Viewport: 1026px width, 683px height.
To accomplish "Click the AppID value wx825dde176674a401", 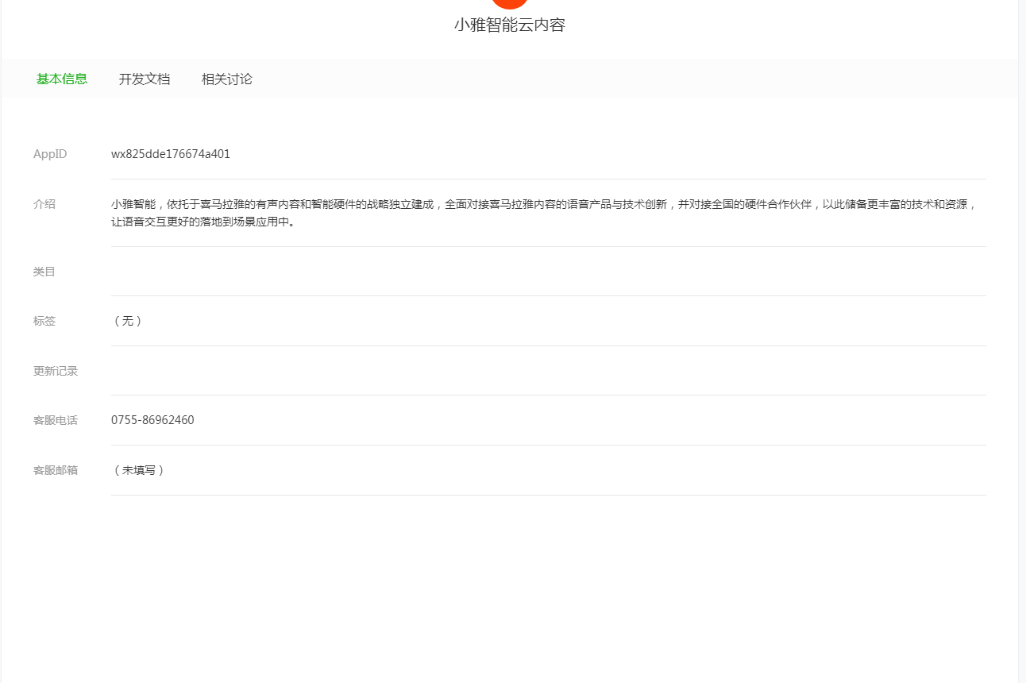I will (x=171, y=154).
